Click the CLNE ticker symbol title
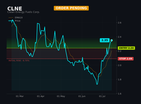Viewport: 141px width, 104px height. click(15, 9)
